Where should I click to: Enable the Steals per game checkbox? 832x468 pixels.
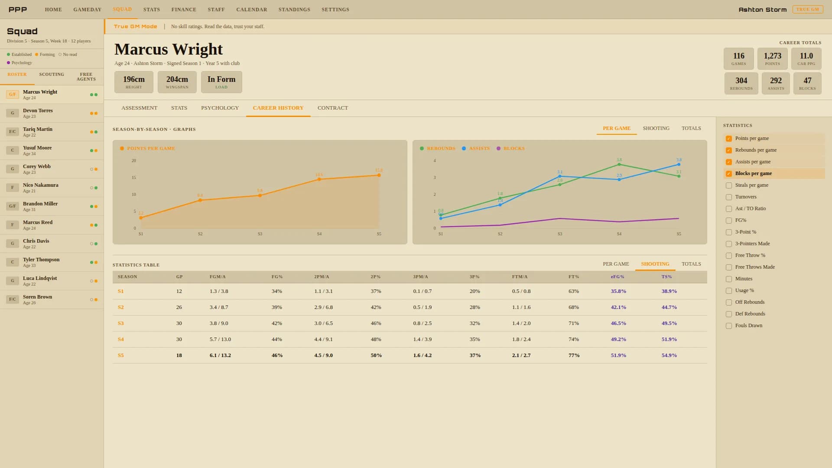tap(729, 185)
